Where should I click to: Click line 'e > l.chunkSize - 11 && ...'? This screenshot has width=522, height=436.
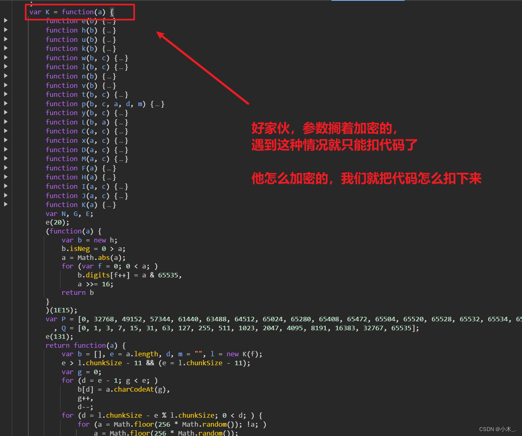coord(156,363)
